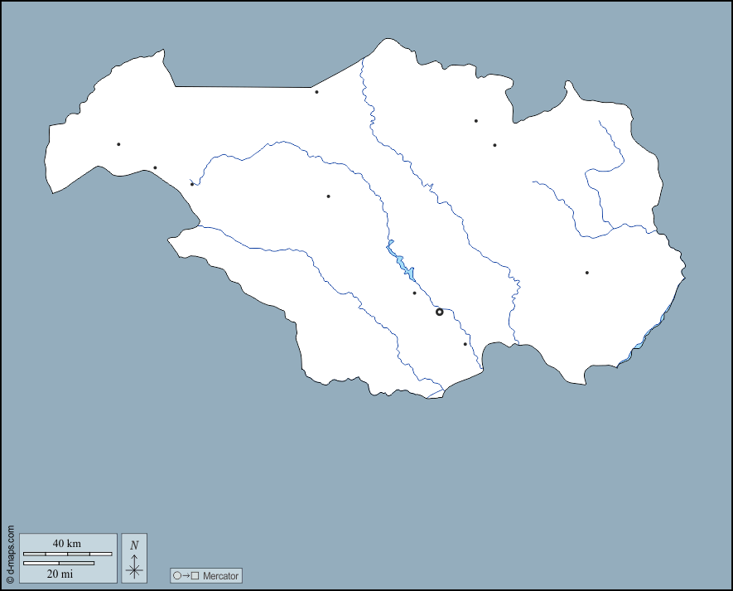Viewport: 733px width, 591px height.
Task: Pick city dot southeast of the capital marker
Action: pos(465,344)
